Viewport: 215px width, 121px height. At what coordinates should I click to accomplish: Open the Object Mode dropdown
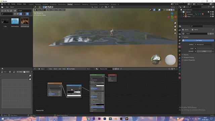40,10
